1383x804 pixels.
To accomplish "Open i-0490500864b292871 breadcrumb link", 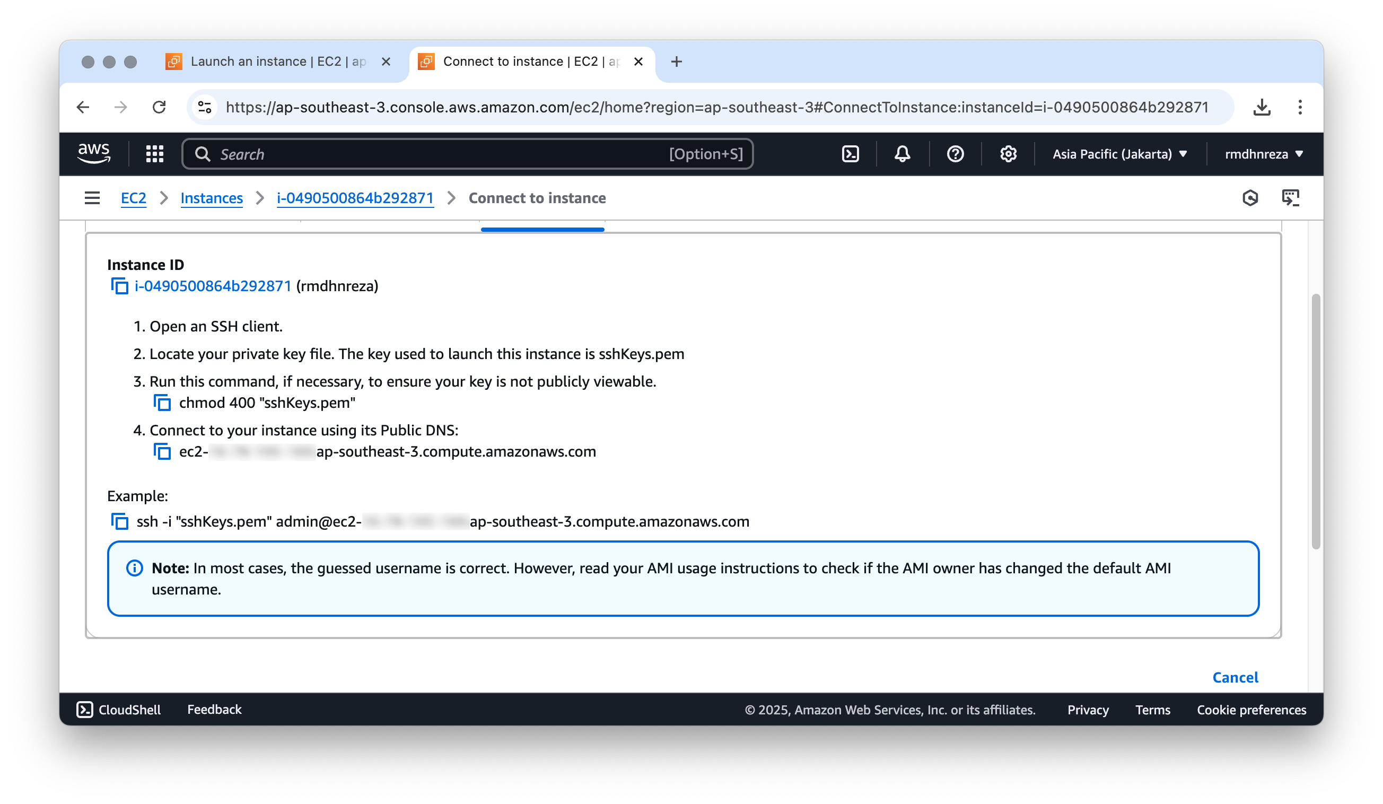I will (x=355, y=198).
